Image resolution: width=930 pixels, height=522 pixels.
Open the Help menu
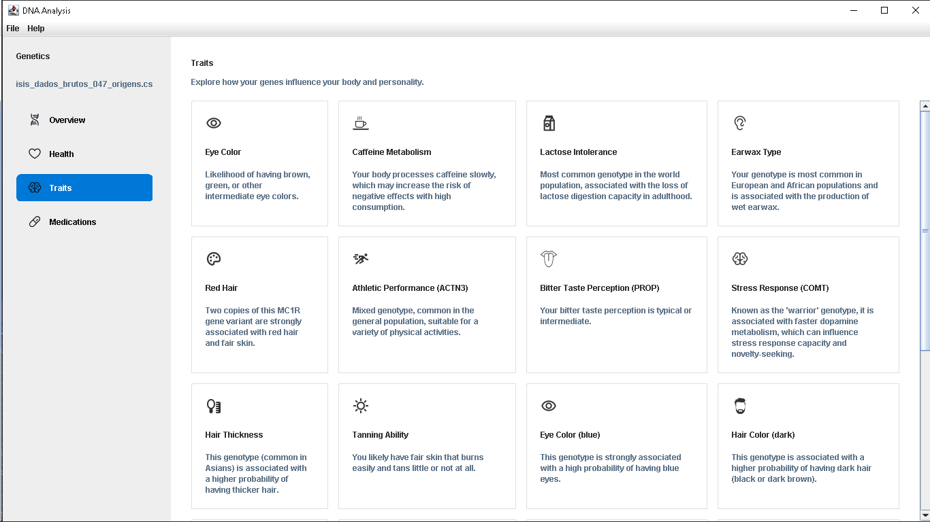coord(35,29)
